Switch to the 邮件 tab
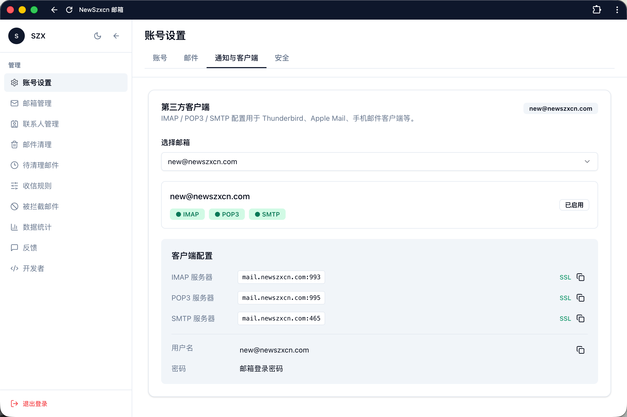The height and width of the screenshot is (417, 627). [191, 58]
